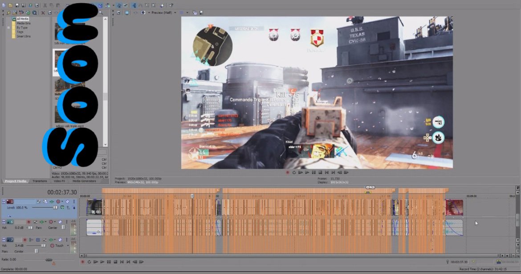Viewport: 521px width, 274px height.
Task: Open the Auto Ripple mode dropdown arrow
Action: [x=113, y=5]
